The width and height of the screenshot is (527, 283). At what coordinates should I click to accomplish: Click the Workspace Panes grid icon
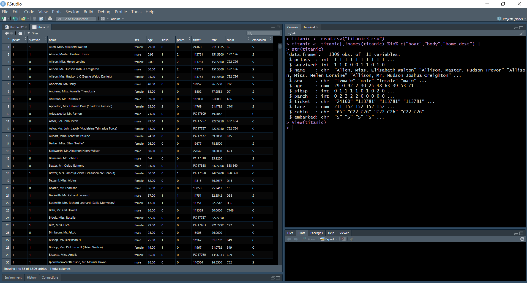tap(103, 19)
